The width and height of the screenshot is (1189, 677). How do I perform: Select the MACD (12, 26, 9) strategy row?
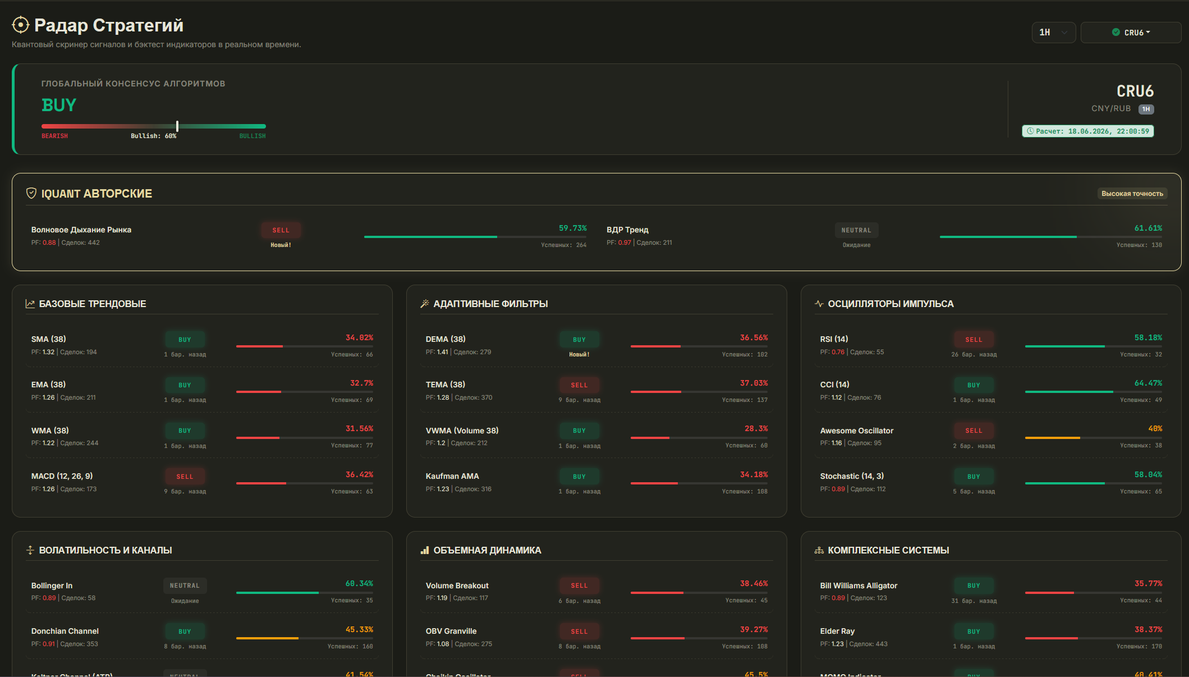[x=202, y=482]
